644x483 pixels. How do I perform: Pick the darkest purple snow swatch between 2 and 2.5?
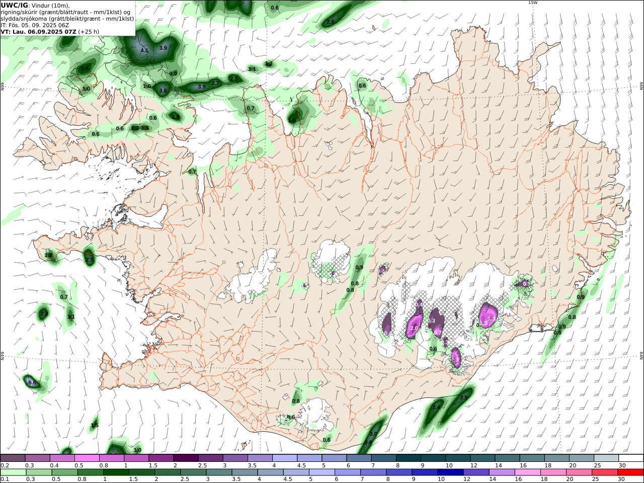tap(186, 458)
